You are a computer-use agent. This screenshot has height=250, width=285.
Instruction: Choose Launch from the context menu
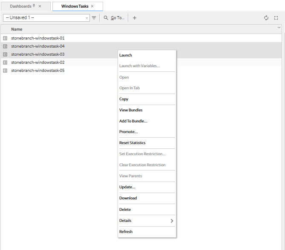126,55
